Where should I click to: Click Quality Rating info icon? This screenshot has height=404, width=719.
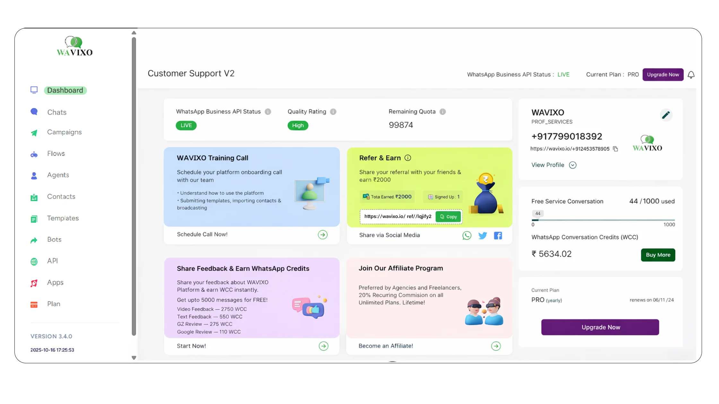[333, 112]
